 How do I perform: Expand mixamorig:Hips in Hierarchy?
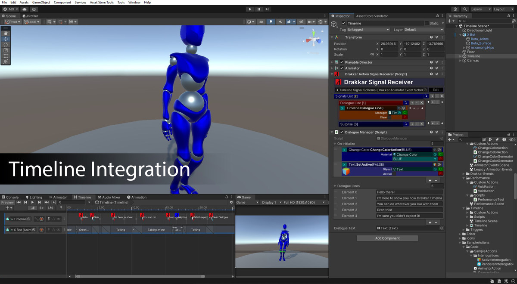pos(464,47)
